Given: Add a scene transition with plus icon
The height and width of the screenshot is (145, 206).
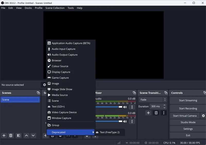Looking at the screenshot, I should click(x=148, y=113).
